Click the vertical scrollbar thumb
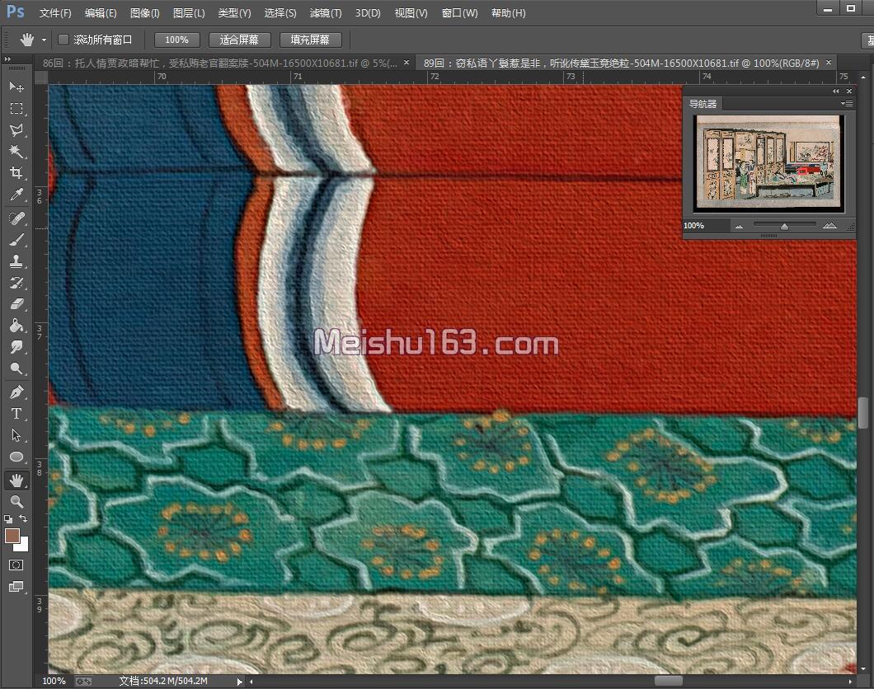Viewport: 874px width, 689px height. click(862, 413)
